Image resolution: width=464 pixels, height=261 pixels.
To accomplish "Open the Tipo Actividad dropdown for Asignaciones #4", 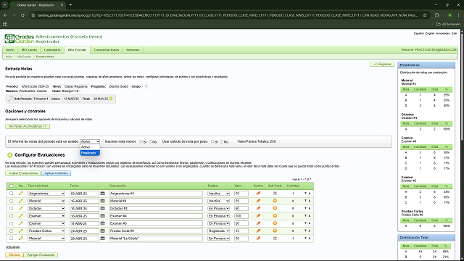I will click(46, 194).
